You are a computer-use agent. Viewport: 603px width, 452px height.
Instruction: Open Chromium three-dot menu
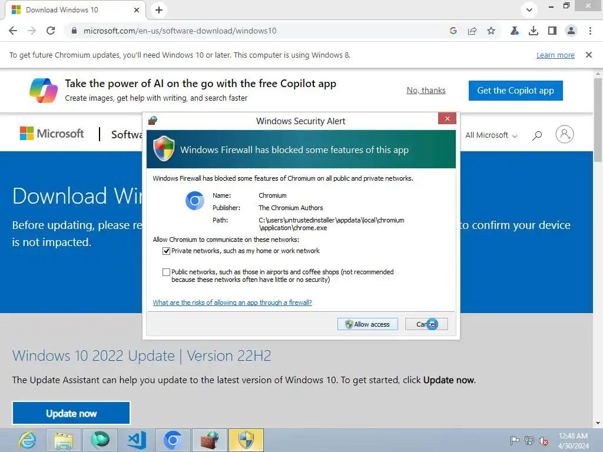pos(590,31)
